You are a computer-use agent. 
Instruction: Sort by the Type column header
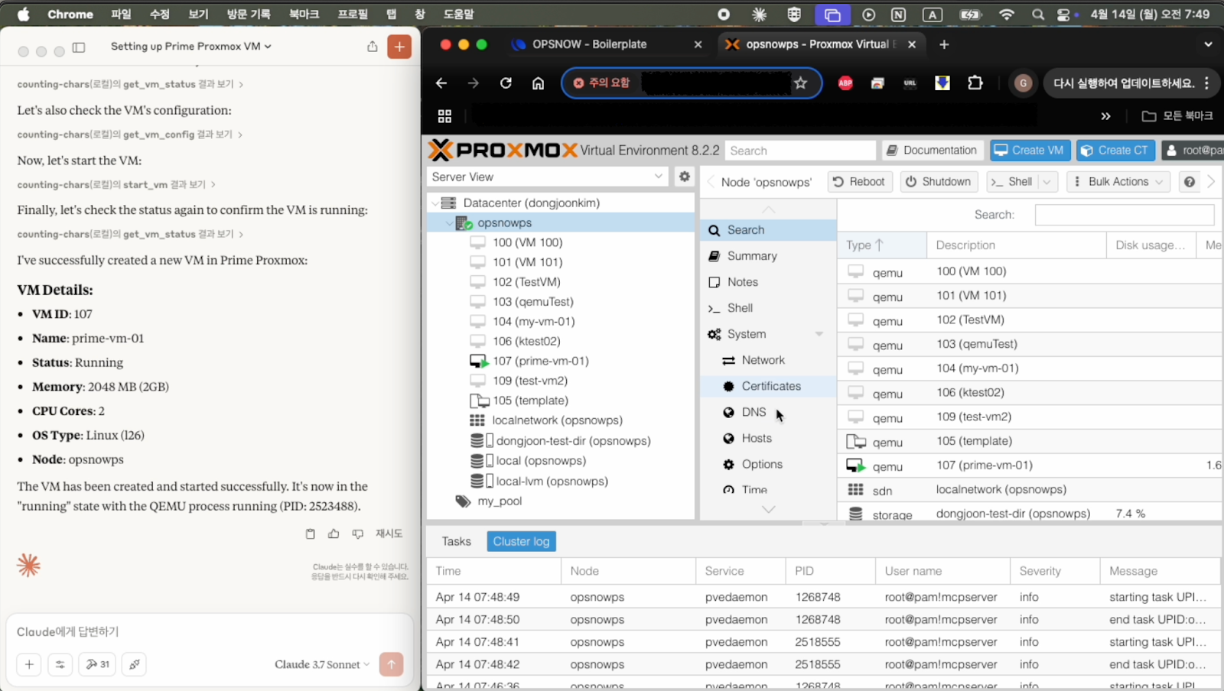coord(882,245)
